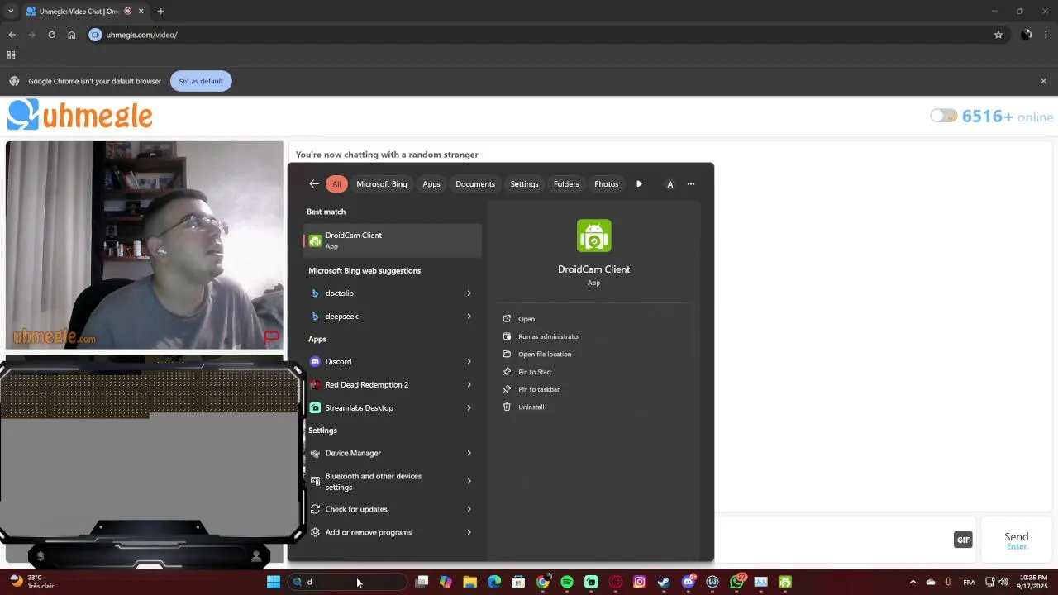1058x595 pixels.
Task: Click the Send button in the chat
Action: 1016,540
